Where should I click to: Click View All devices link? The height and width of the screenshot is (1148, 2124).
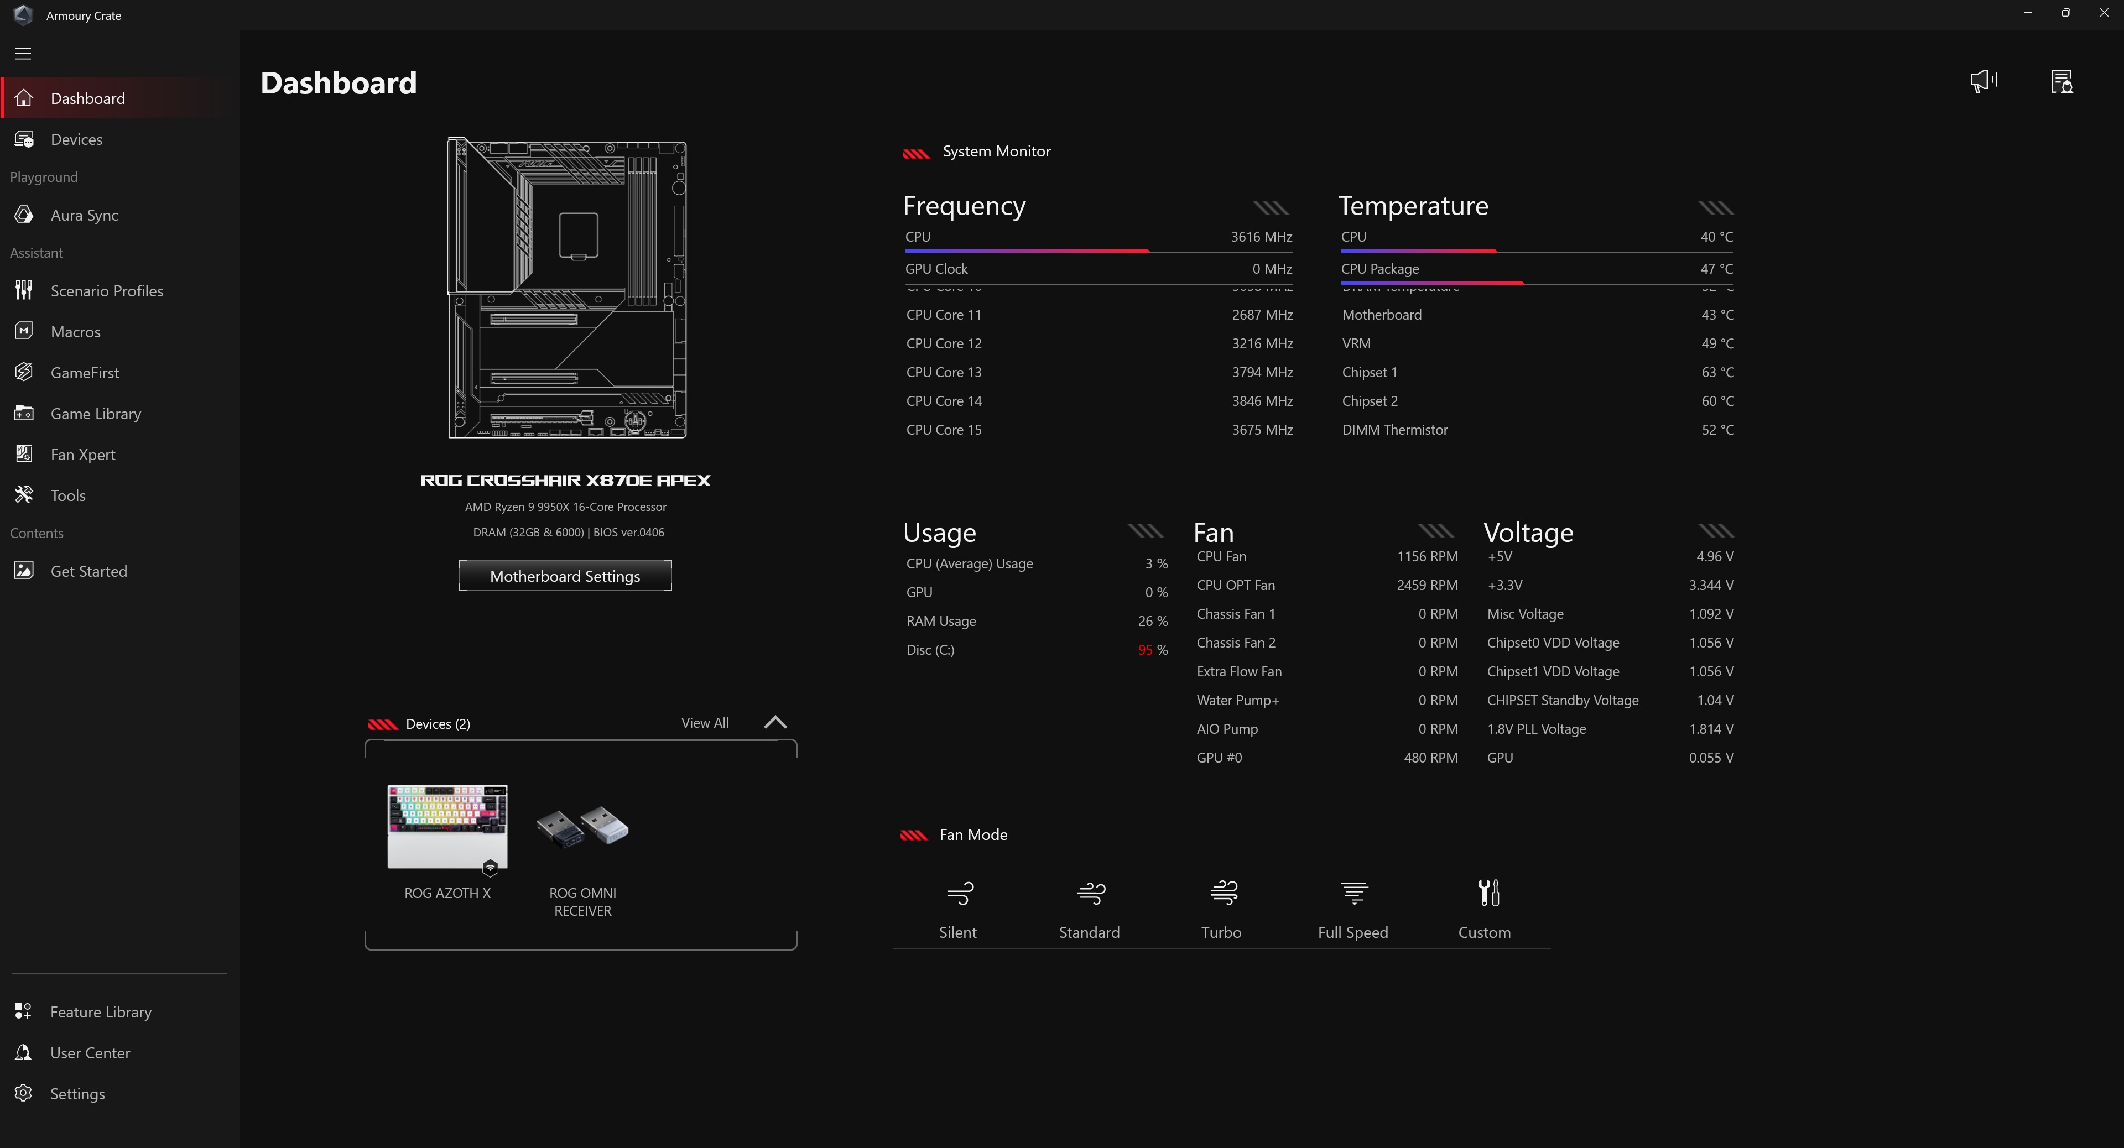click(704, 723)
